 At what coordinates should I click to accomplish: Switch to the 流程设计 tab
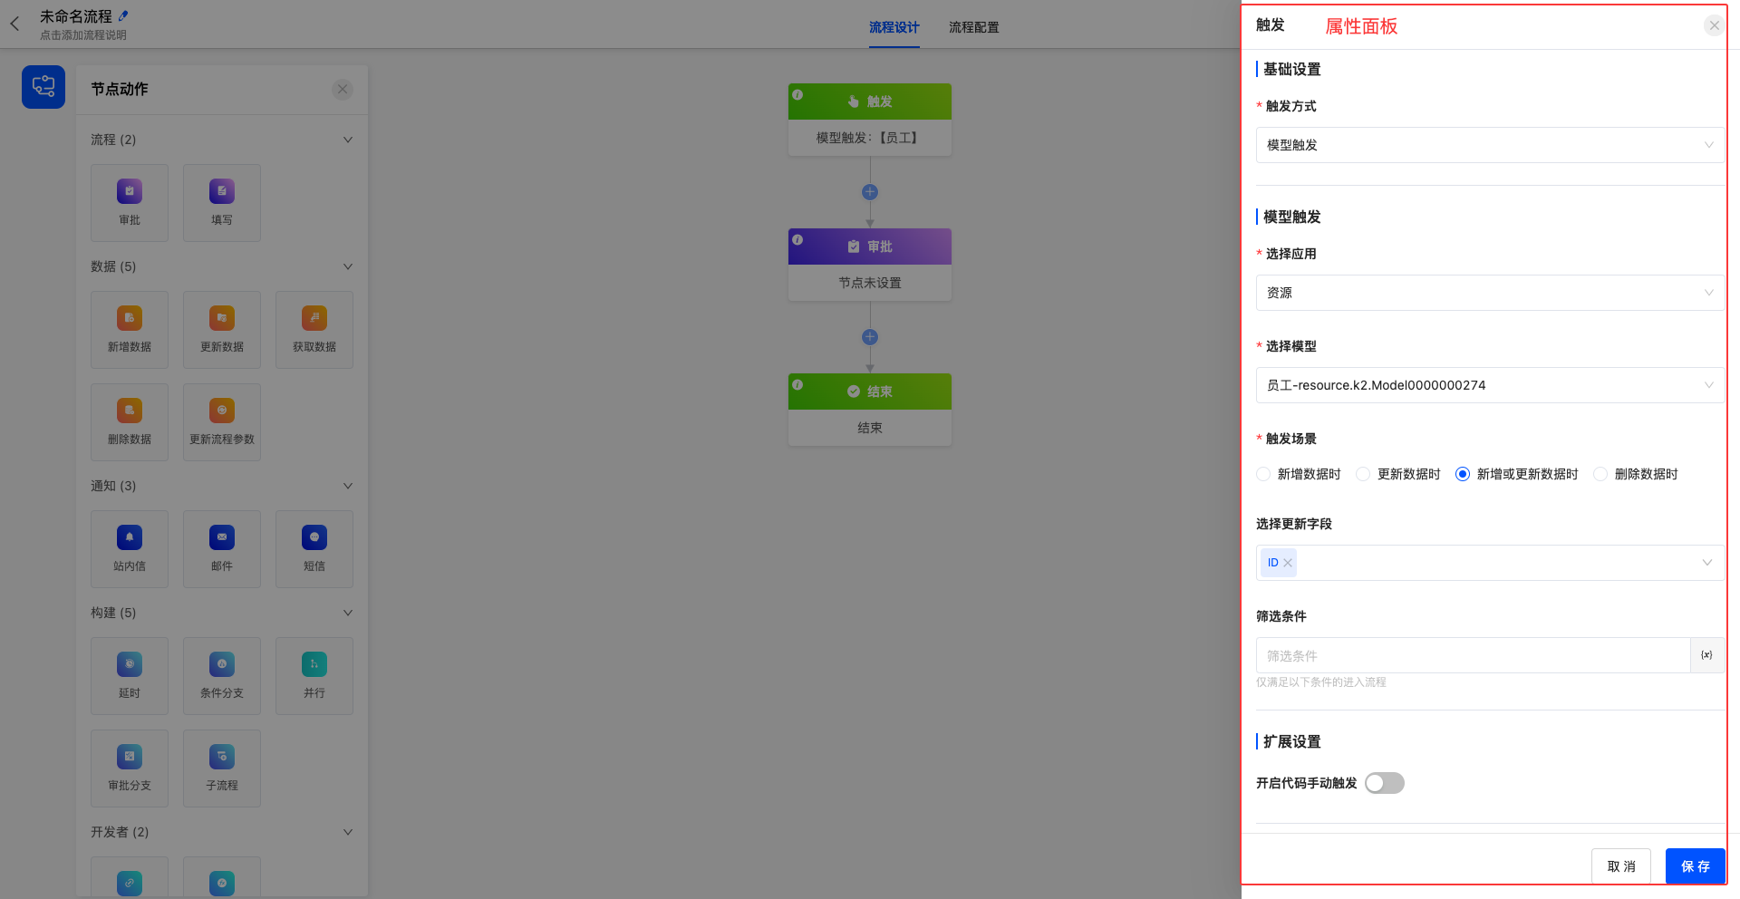coord(894,27)
